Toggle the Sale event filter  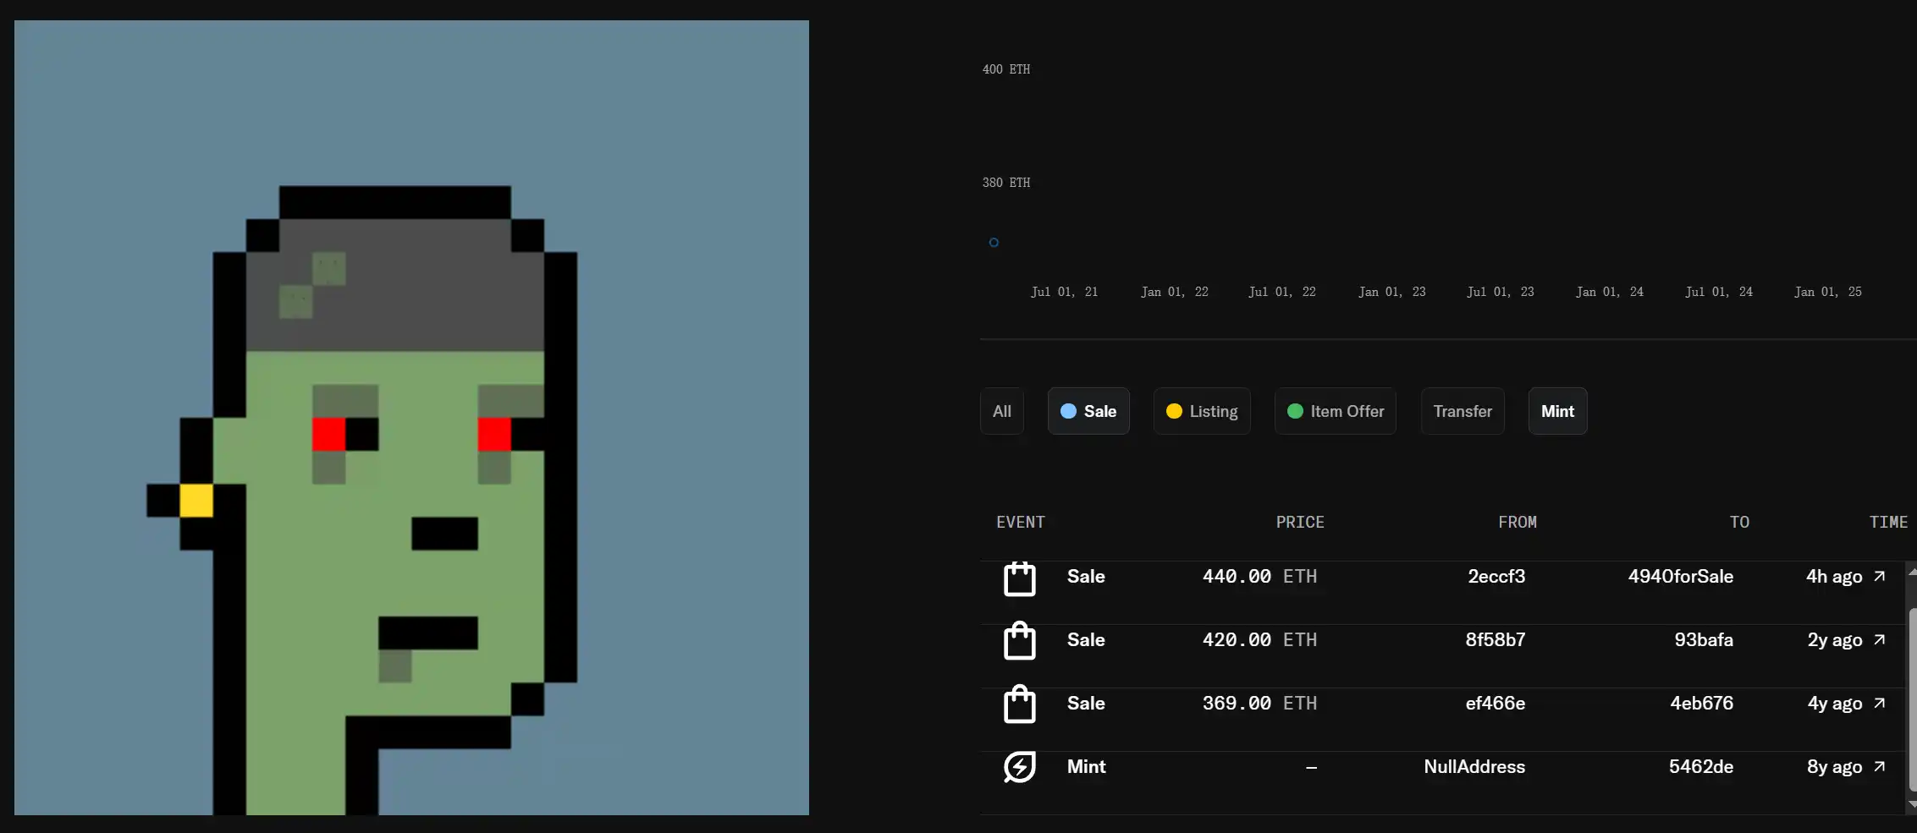pyautogui.click(x=1088, y=411)
